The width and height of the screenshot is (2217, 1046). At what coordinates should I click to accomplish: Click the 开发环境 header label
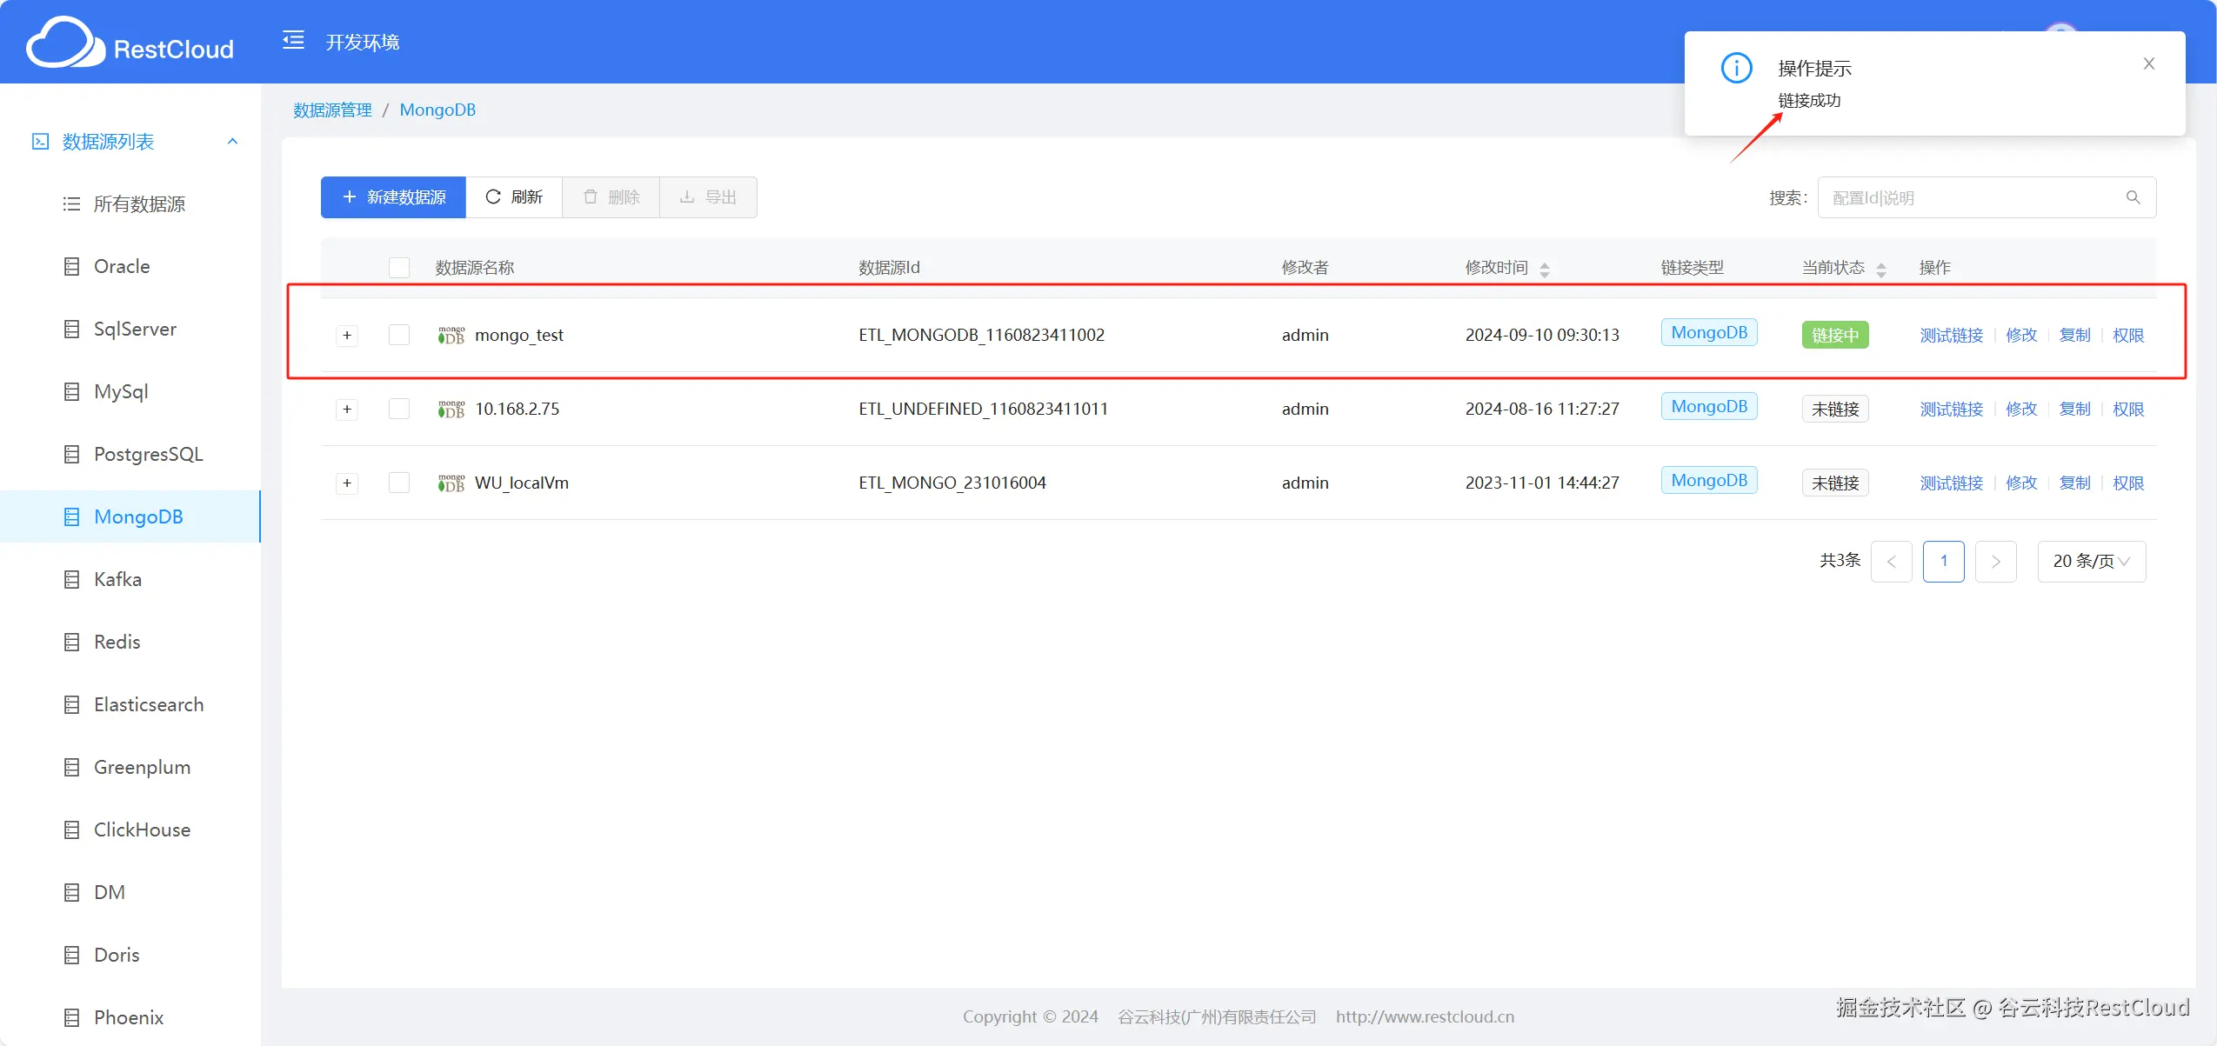tap(363, 42)
